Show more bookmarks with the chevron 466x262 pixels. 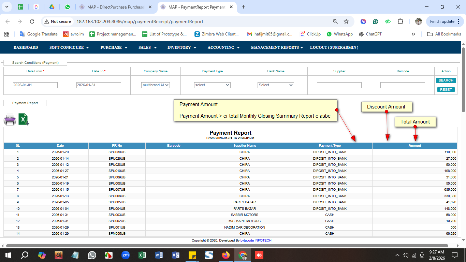click(x=413, y=34)
